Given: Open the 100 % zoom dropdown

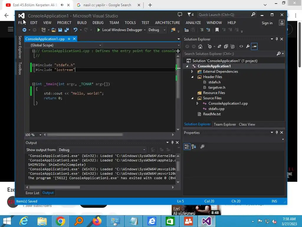Looking at the screenshot, I should 40,135.
